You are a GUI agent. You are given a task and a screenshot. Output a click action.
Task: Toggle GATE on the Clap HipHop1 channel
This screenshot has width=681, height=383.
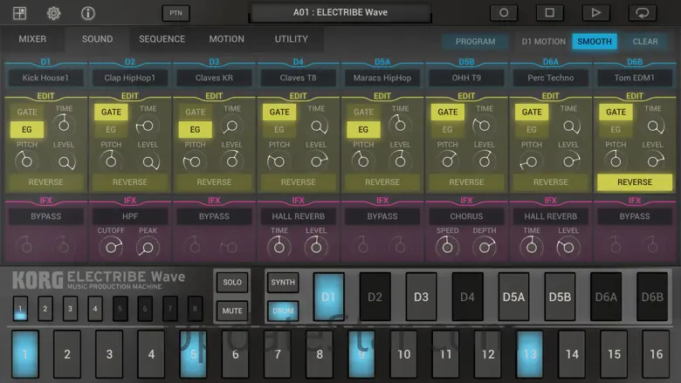tap(111, 112)
